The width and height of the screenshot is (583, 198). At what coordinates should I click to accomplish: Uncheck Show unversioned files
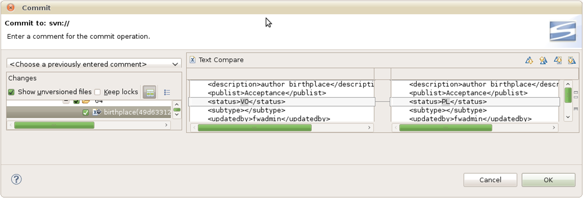(12, 92)
